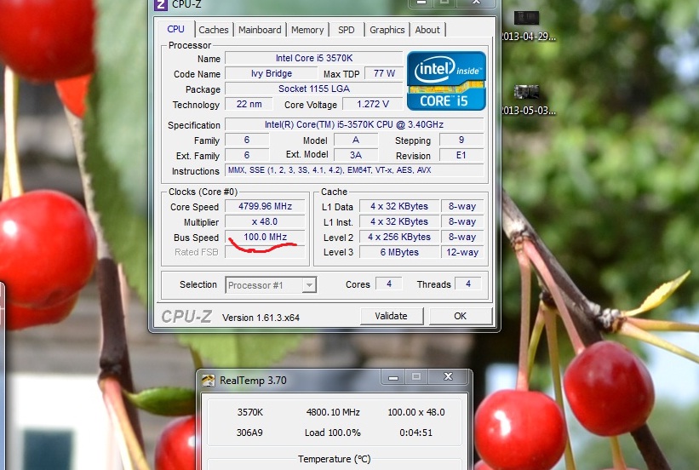Click the RealTemp title bar icon

pyautogui.click(x=209, y=381)
